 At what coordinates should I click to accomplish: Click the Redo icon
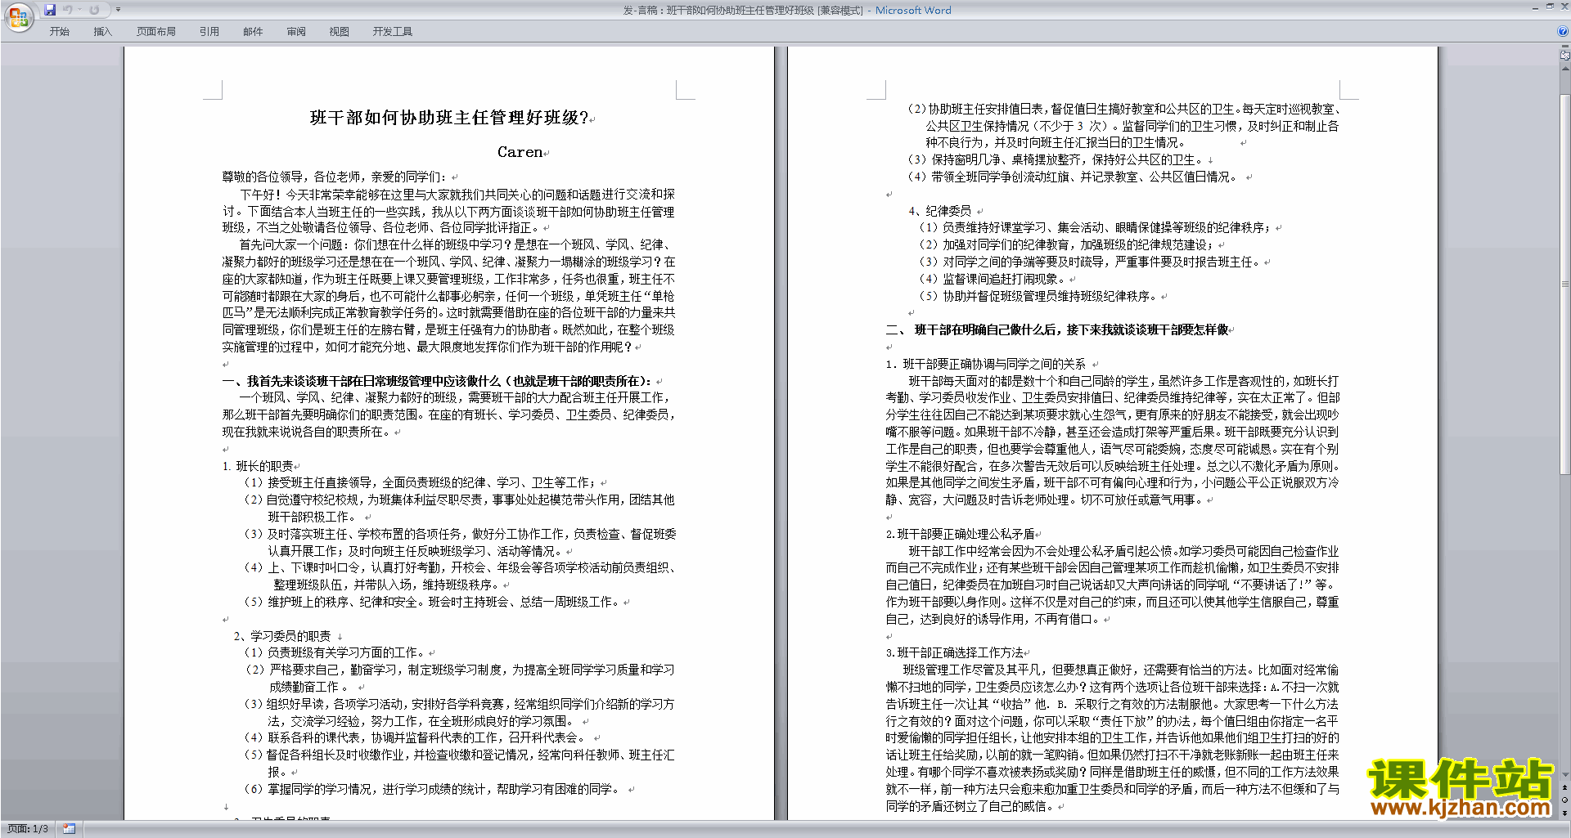(95, 10)
